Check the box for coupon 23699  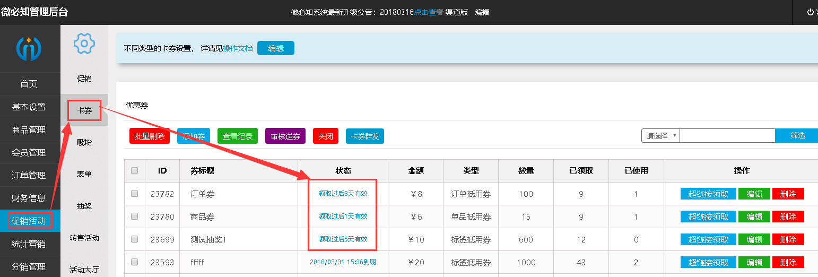(x=134, y=239)
